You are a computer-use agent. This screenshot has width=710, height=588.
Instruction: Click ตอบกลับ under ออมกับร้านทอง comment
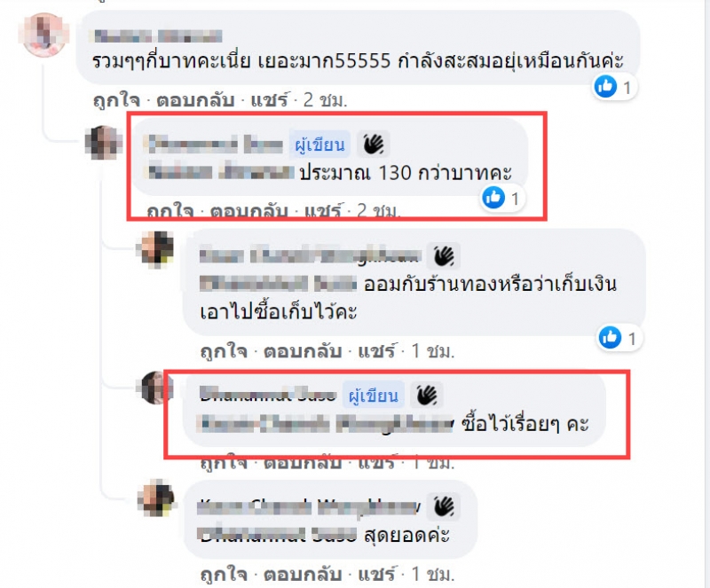303,351
